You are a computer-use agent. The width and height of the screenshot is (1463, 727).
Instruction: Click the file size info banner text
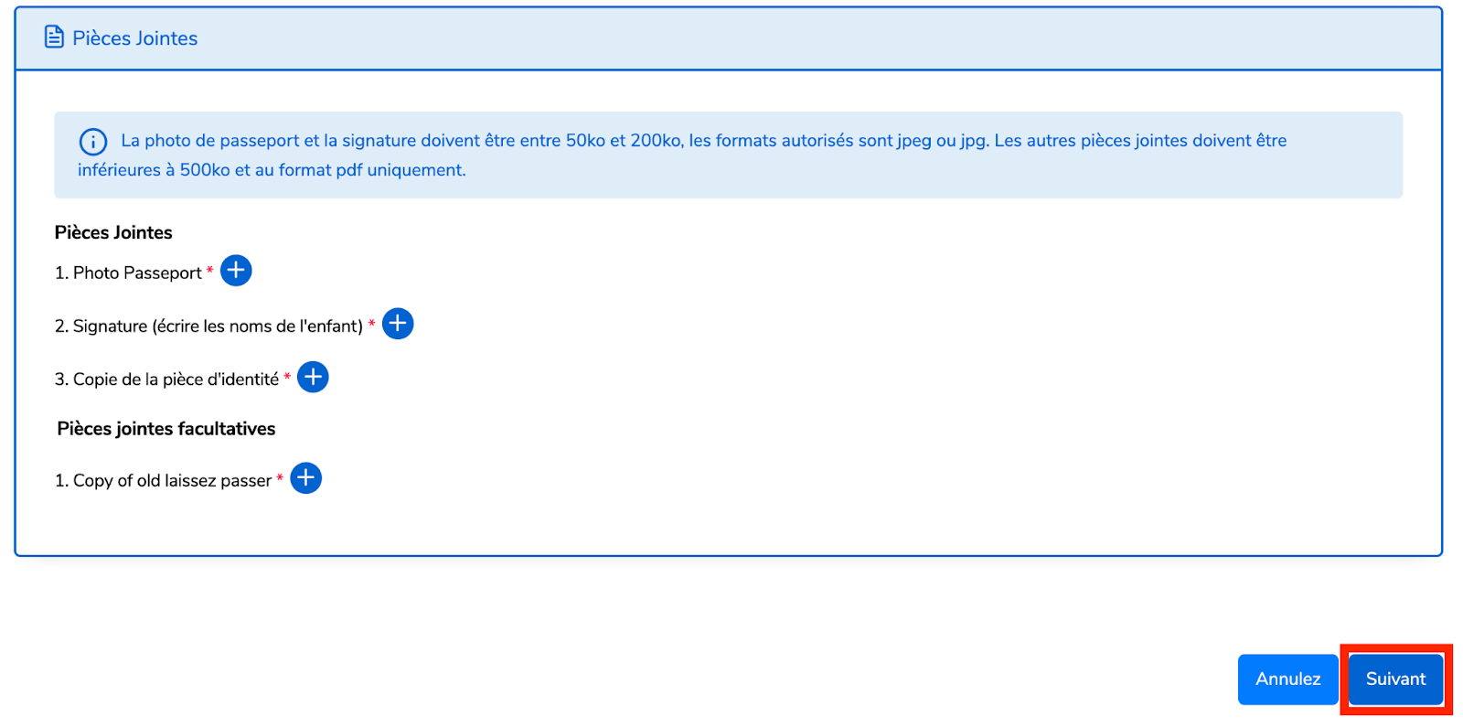point(682,155)
